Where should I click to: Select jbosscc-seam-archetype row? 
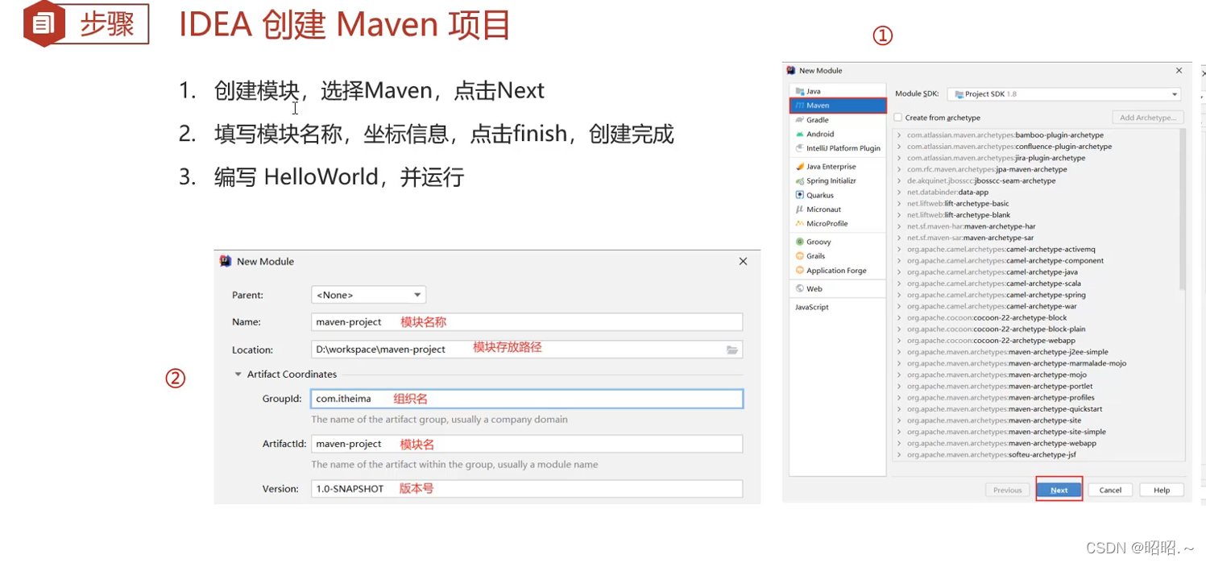pyautogui.click(x=1035, y=180)
